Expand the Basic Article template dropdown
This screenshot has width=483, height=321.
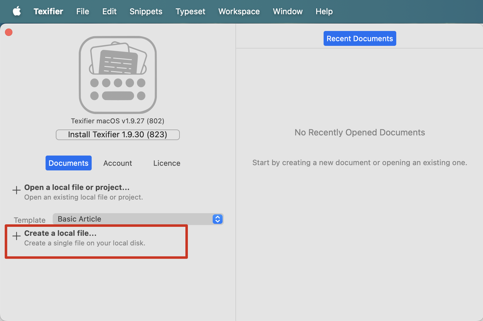[138, 219]
